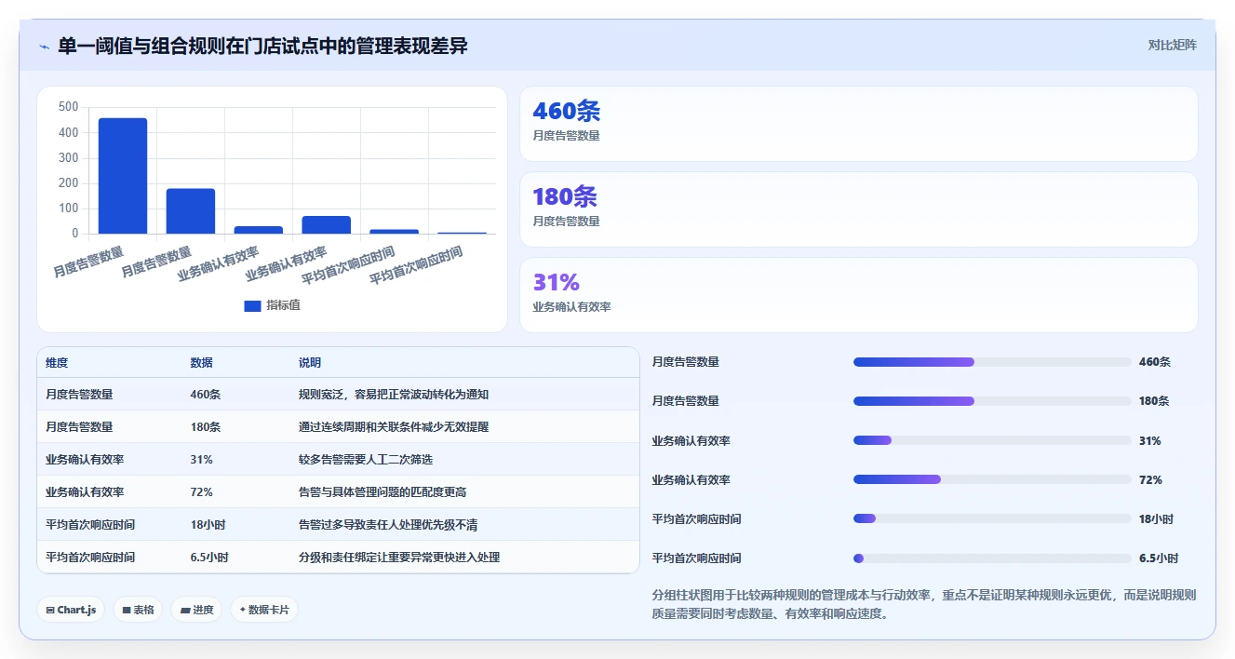The width and height of the screenshot is (1235, 659).
Task: Click the progress bar valued 18小时
Action: (x=992, y=519)
